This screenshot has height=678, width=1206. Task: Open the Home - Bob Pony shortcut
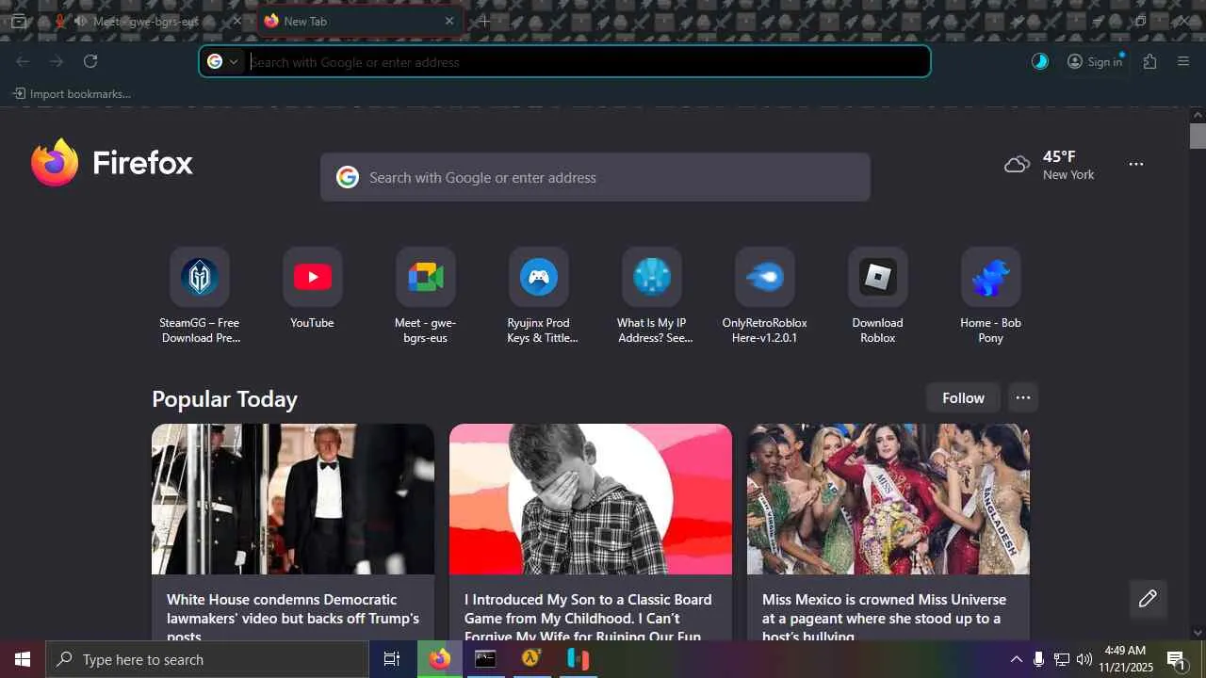pos(991,277)
